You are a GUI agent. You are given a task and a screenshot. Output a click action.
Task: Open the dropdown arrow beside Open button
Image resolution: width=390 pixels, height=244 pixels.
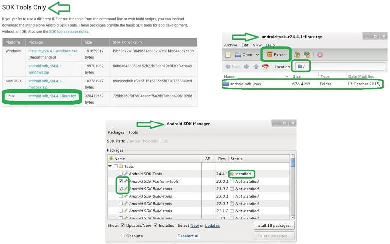(x=257, y=55)
